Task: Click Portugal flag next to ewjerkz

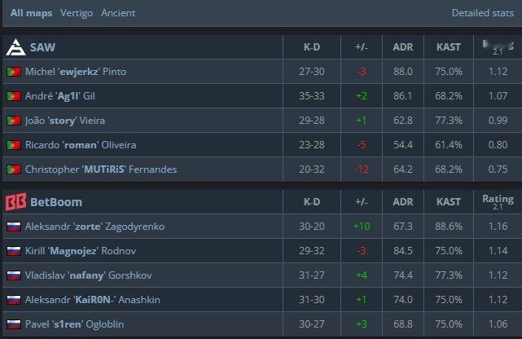Action: click(14, 72)
